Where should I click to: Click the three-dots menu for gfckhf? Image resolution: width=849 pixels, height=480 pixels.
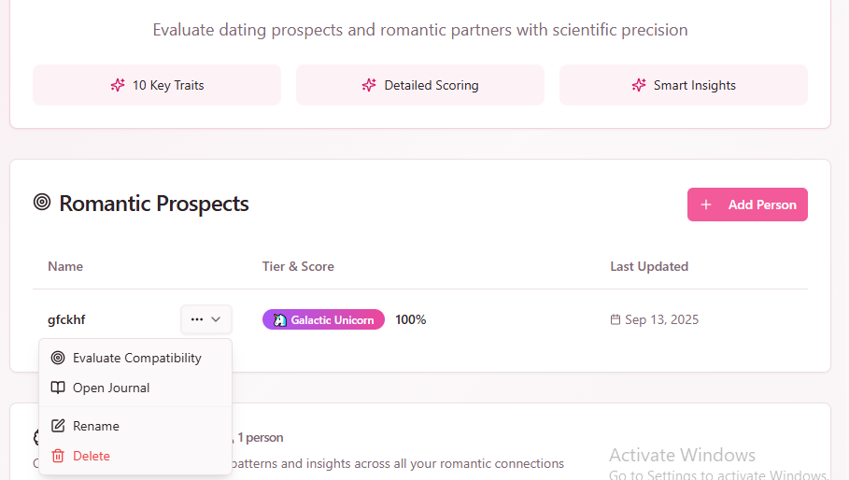coord(196,319)
